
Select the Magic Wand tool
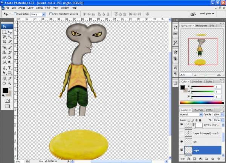pyautogui.click(x=10, y=37)
